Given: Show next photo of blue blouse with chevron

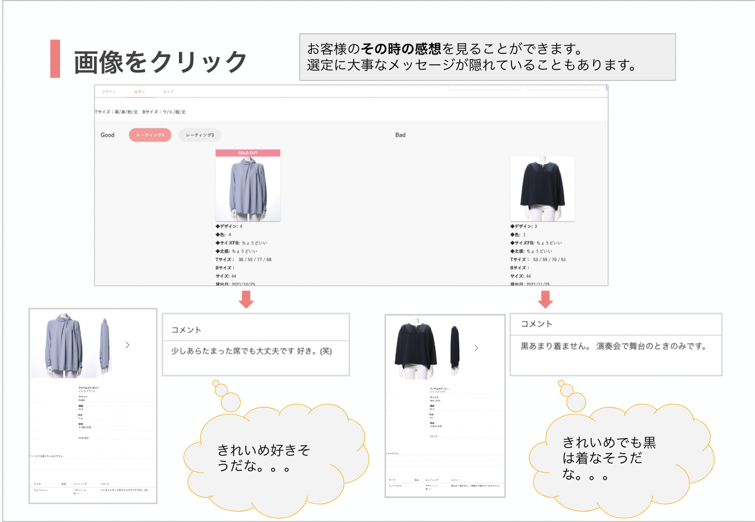Looking at the screenshot, I should pyautogui.click(x=127, y=345).
